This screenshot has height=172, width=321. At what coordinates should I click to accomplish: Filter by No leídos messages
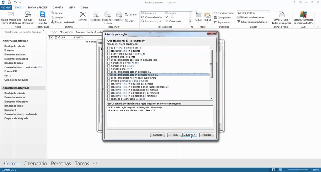coord(66,32)
